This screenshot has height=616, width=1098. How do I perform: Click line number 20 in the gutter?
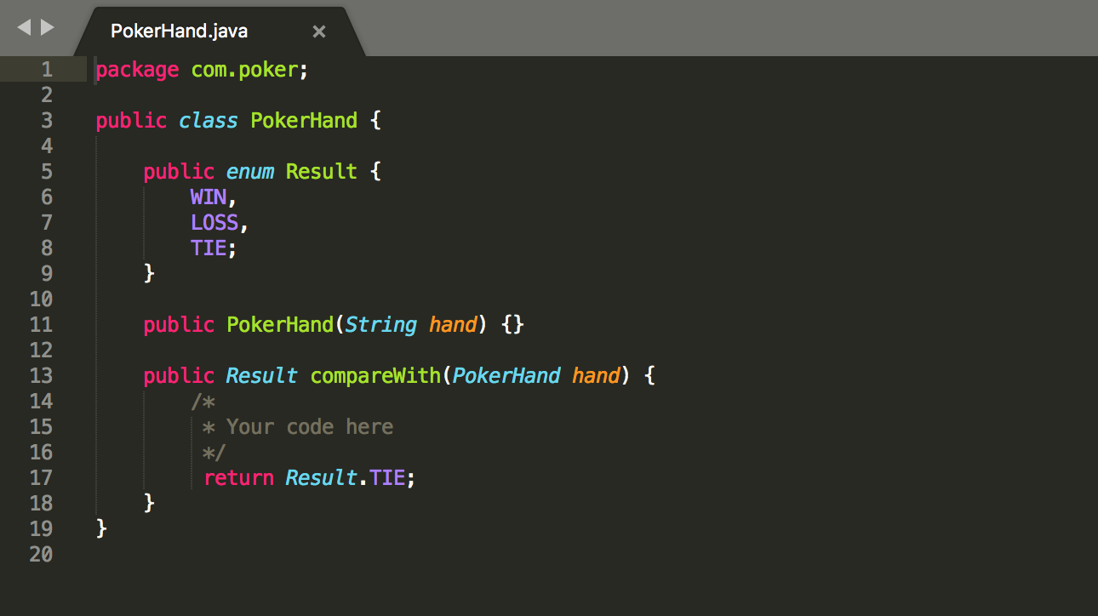(x=41, y=554)
